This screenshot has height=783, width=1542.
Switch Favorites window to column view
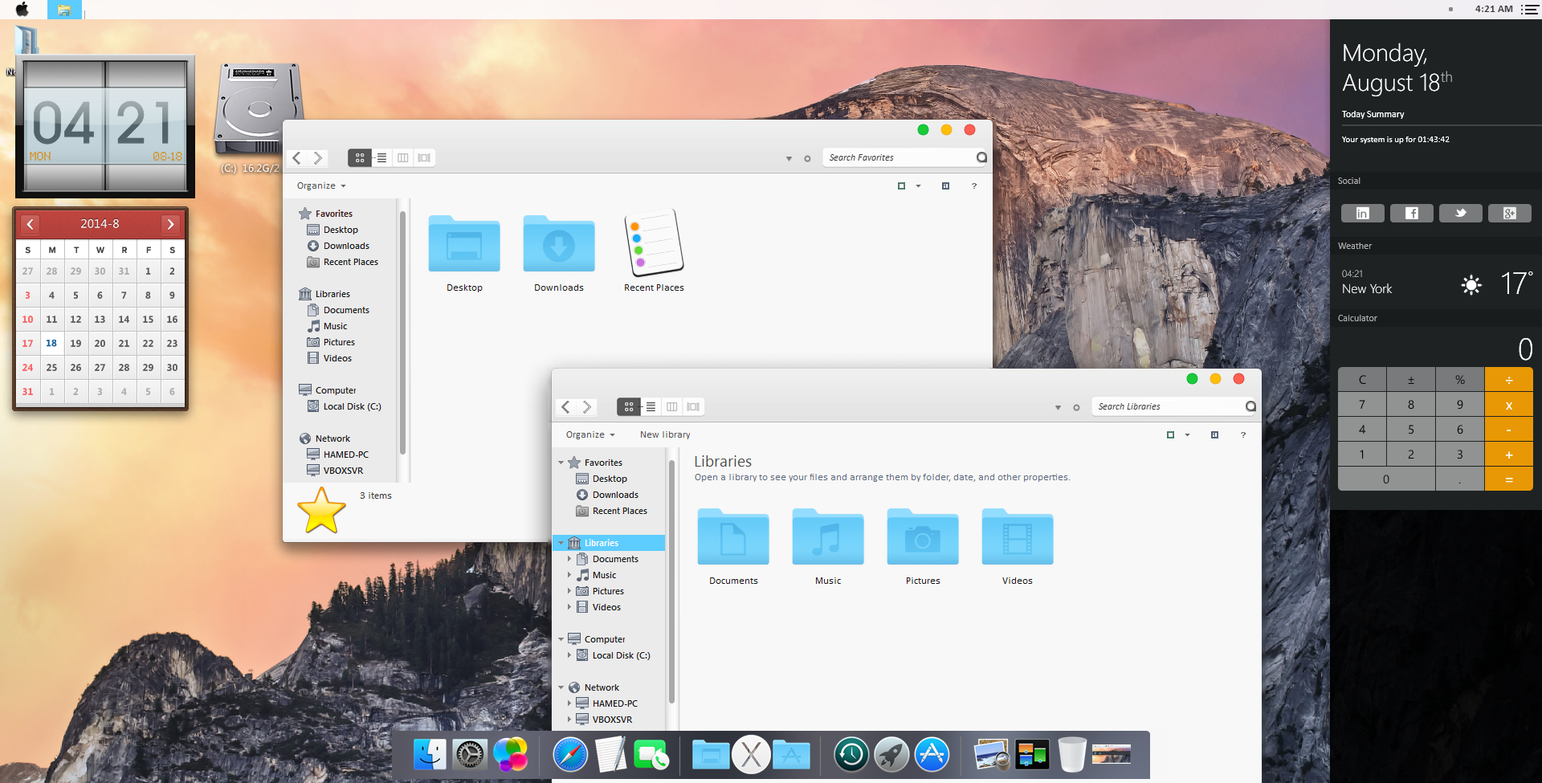tap(403, 158)
